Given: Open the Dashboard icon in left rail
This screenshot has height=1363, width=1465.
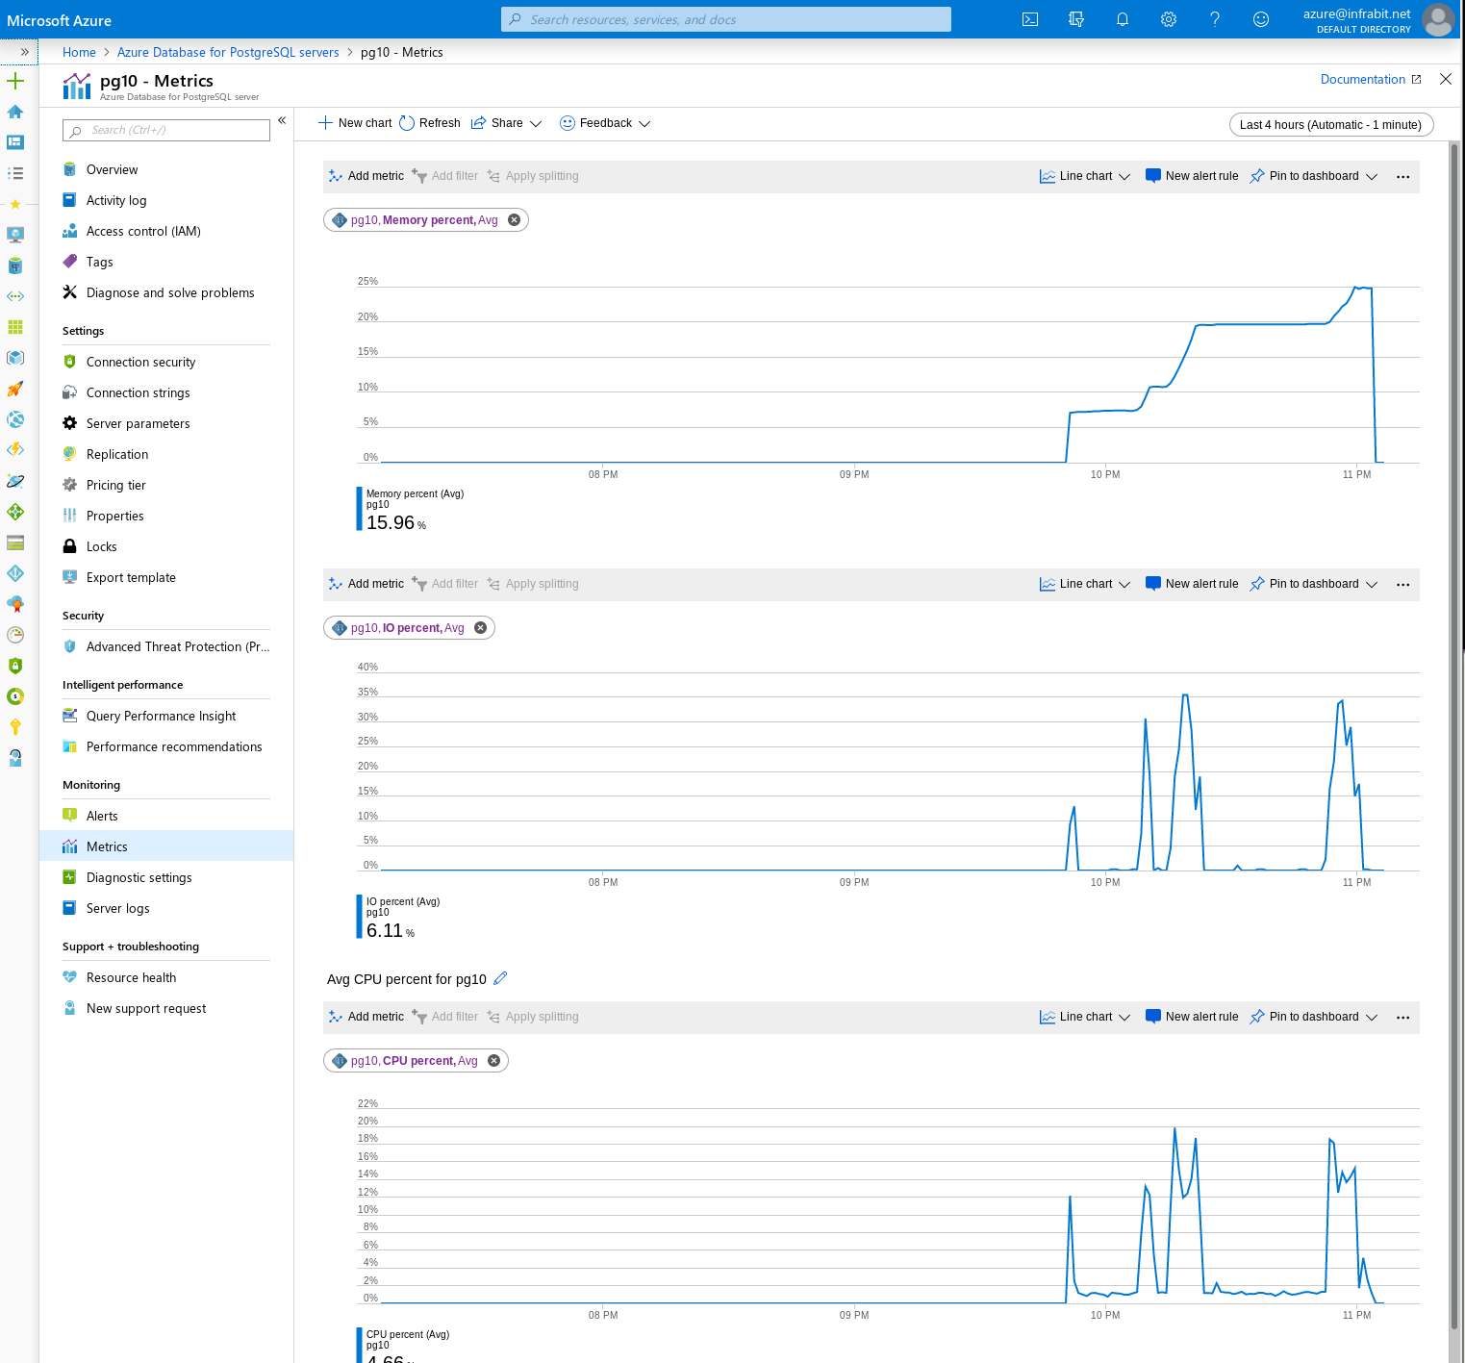Looking at the screenshot, I should pyautogui.click(x=15, y=142).
